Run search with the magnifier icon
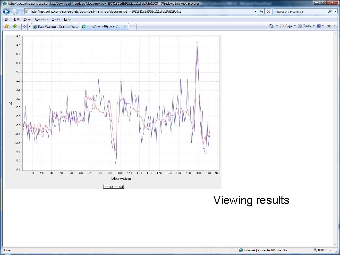 click(x=330, y=11)
